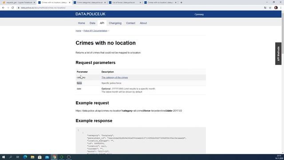The width and height of the screenshot is (284, 160).
Task: Open the Chrome three-dot menu
Action: coord(281,8)
